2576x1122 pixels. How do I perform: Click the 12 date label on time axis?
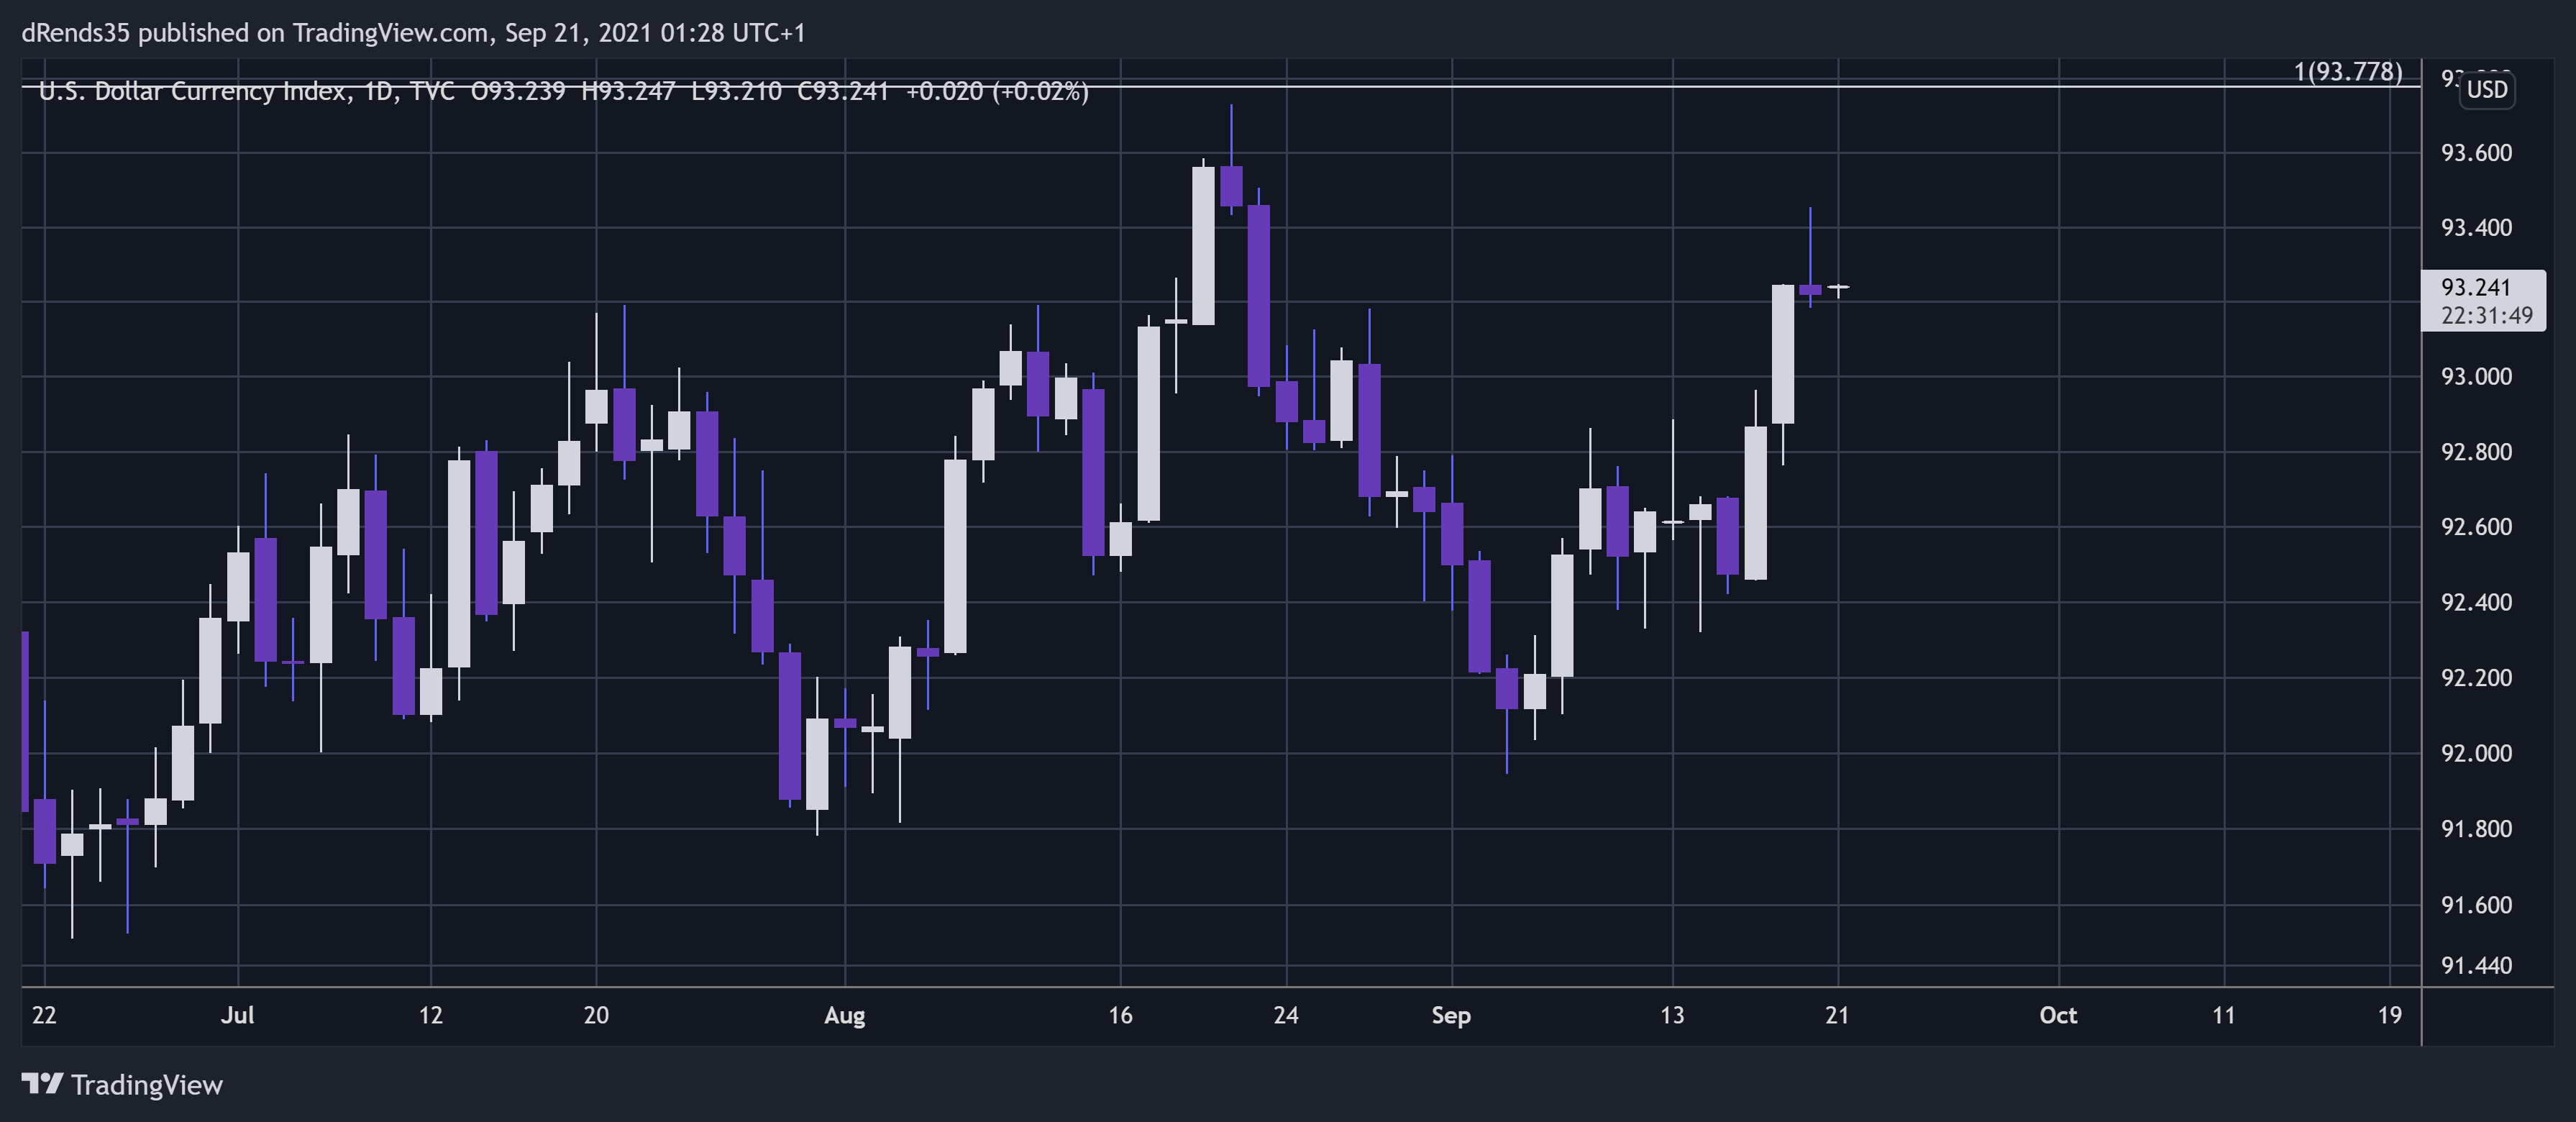430,1015
